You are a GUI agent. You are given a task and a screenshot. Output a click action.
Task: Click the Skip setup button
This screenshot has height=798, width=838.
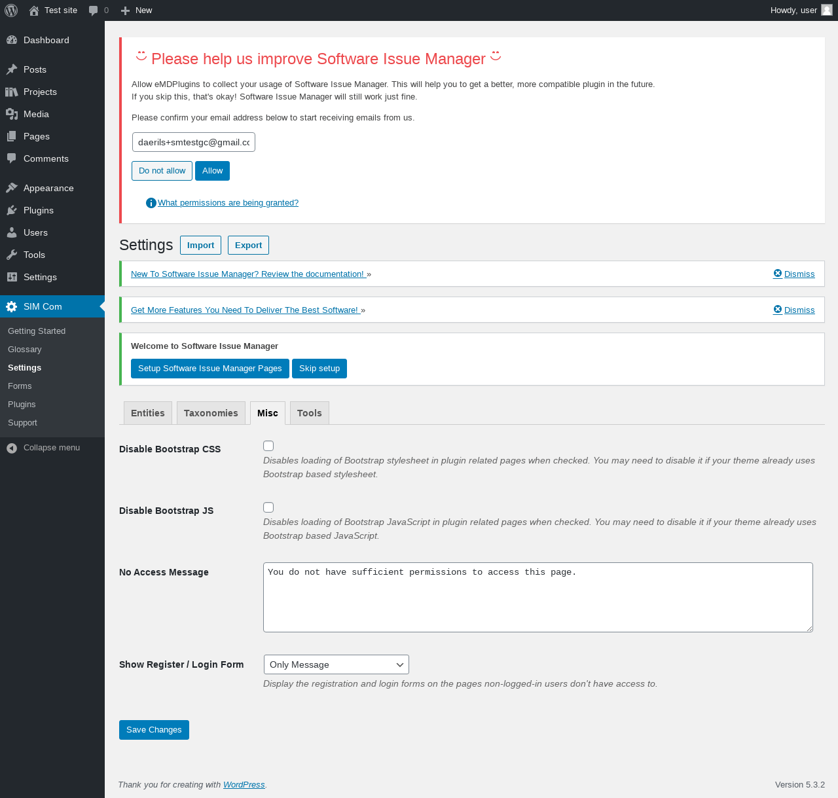(319, 369)
